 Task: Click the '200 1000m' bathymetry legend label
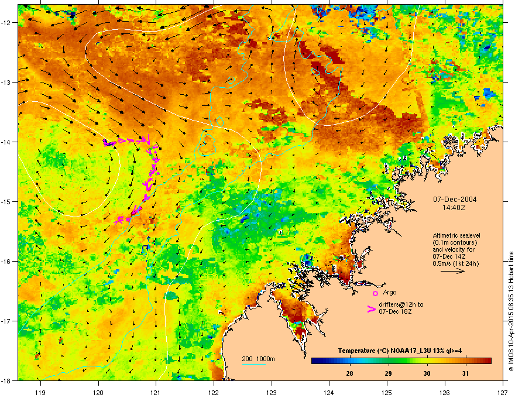[258, 359]
